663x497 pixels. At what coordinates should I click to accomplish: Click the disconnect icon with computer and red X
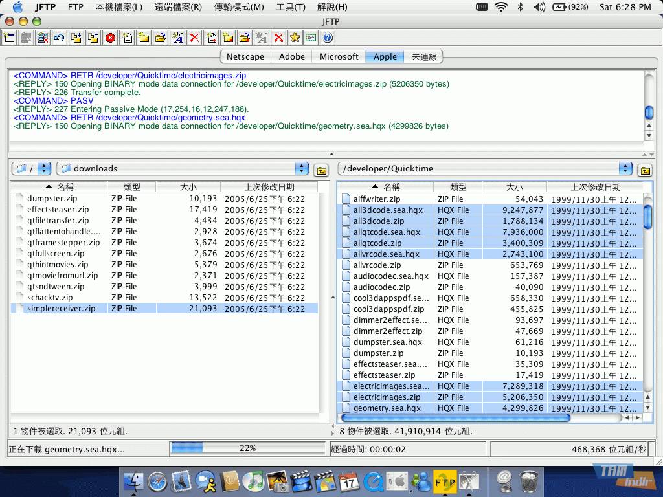click(43, 38)
